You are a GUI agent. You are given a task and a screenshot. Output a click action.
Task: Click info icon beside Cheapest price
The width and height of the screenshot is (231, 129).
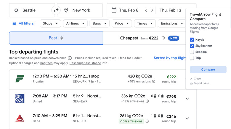(163, 38)
